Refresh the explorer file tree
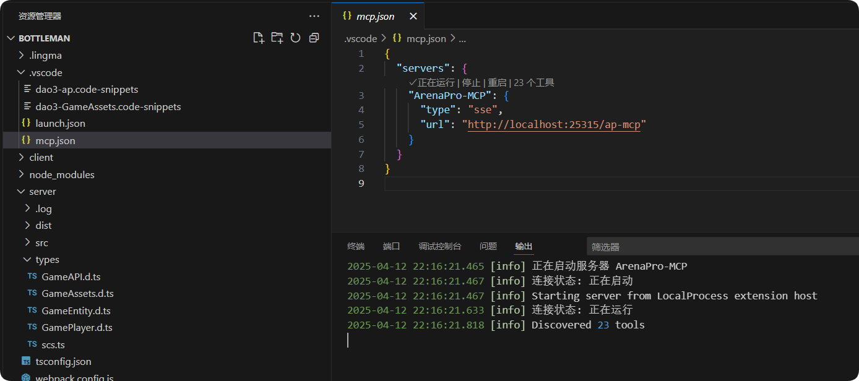This screenshot has width=859, height=381. pyautogui.click(x=296, y=38)
